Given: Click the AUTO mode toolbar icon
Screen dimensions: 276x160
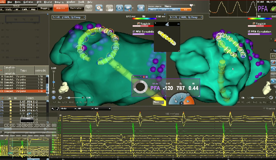Looking at the screenshot, I should 110,8.
